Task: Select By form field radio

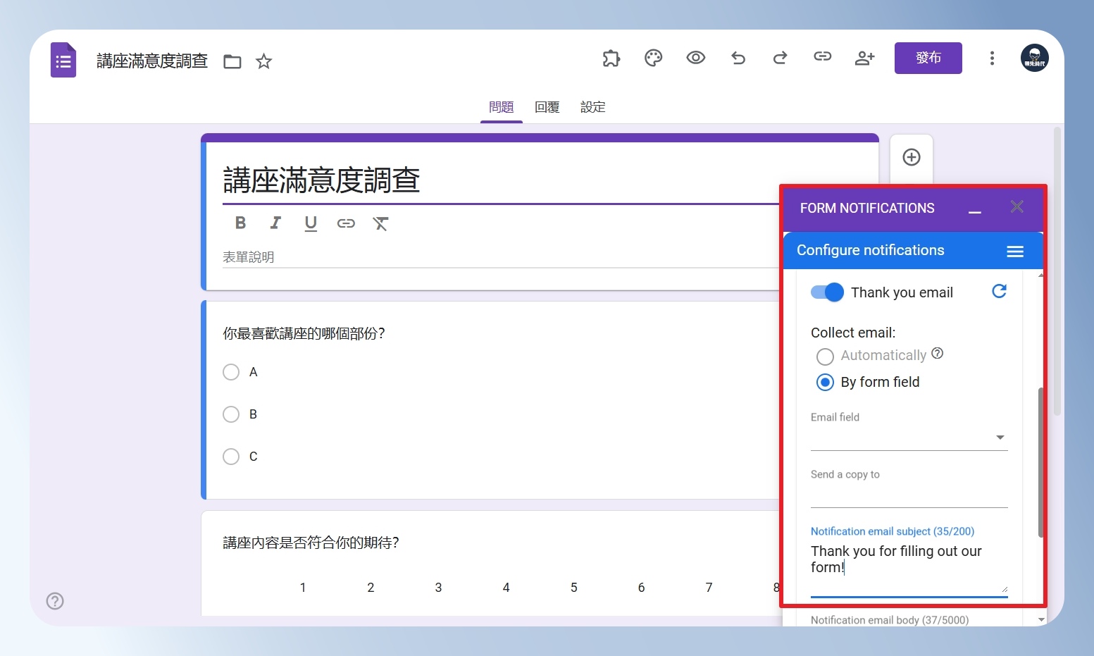Action: (x=825, y=383)
